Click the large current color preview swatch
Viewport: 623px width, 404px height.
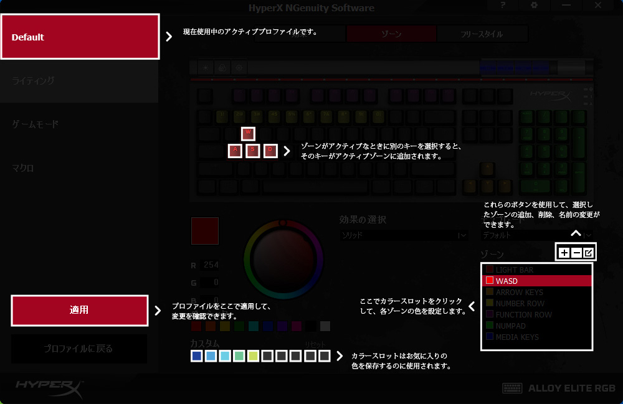(x=205, y=230)
